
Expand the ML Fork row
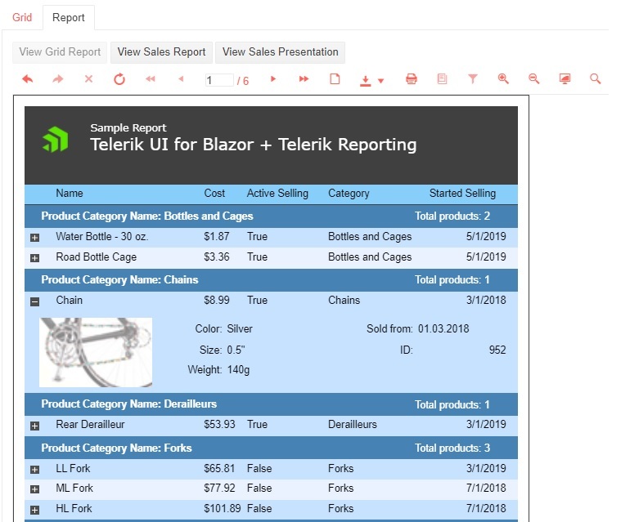coord(35,489)
